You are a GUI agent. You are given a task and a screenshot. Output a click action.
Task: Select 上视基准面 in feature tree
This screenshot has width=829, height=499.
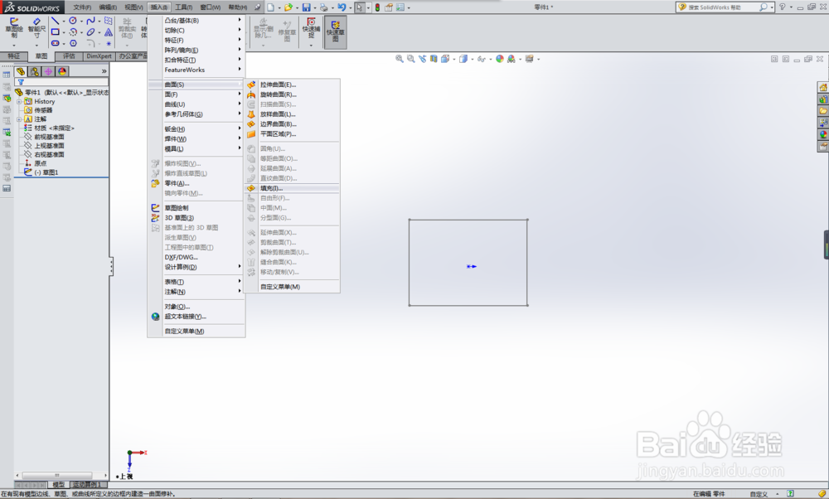pyautogui.click(x=49, y=146)
